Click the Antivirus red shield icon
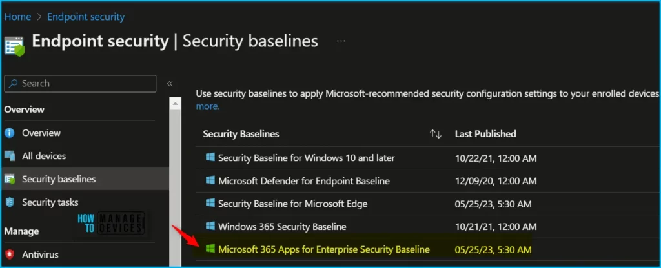Viewport: 661px width, 268px height. click(x=10, y=254)
